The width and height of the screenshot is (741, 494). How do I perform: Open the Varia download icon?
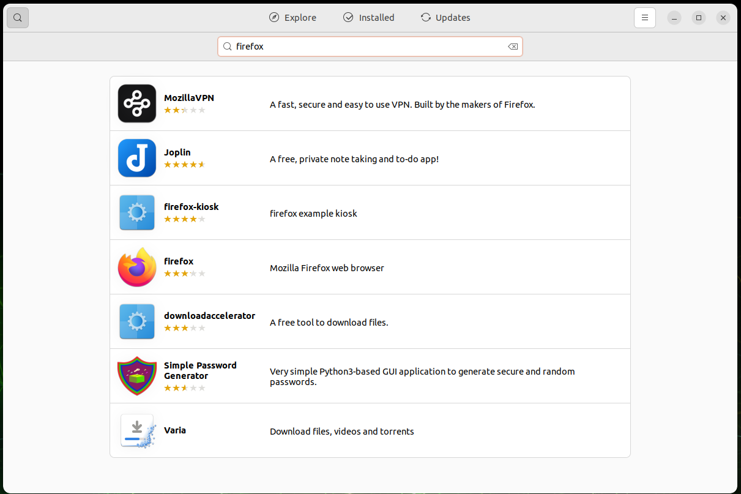click(137, 430)
